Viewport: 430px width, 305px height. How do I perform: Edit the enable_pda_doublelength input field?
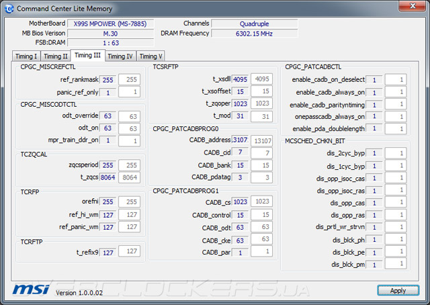click(396, 128)
